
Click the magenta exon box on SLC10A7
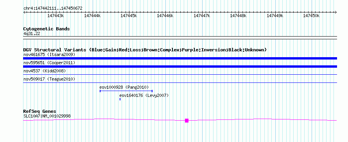[x=187, y=121]
